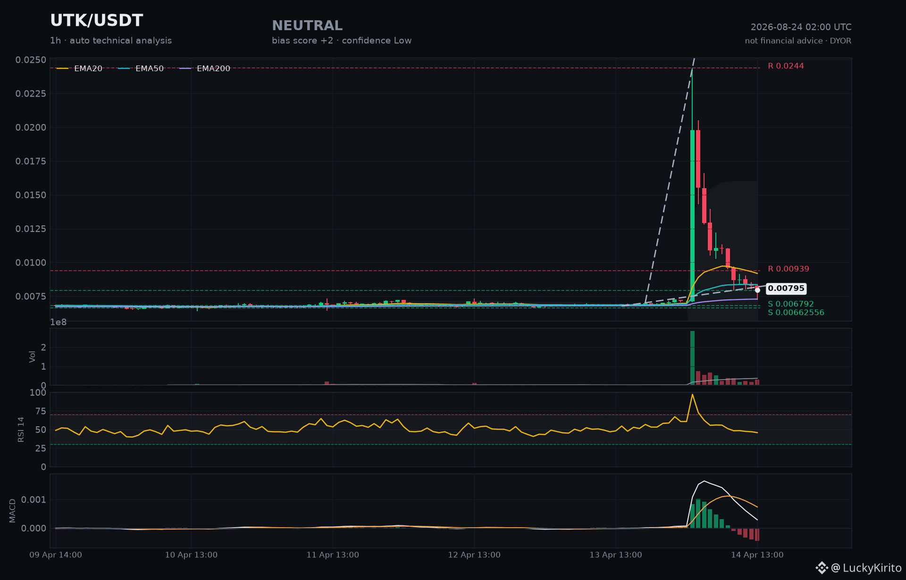Click the UTK/USDT pair title
Viewport: 906px width, 580px height.
(96, 21)
